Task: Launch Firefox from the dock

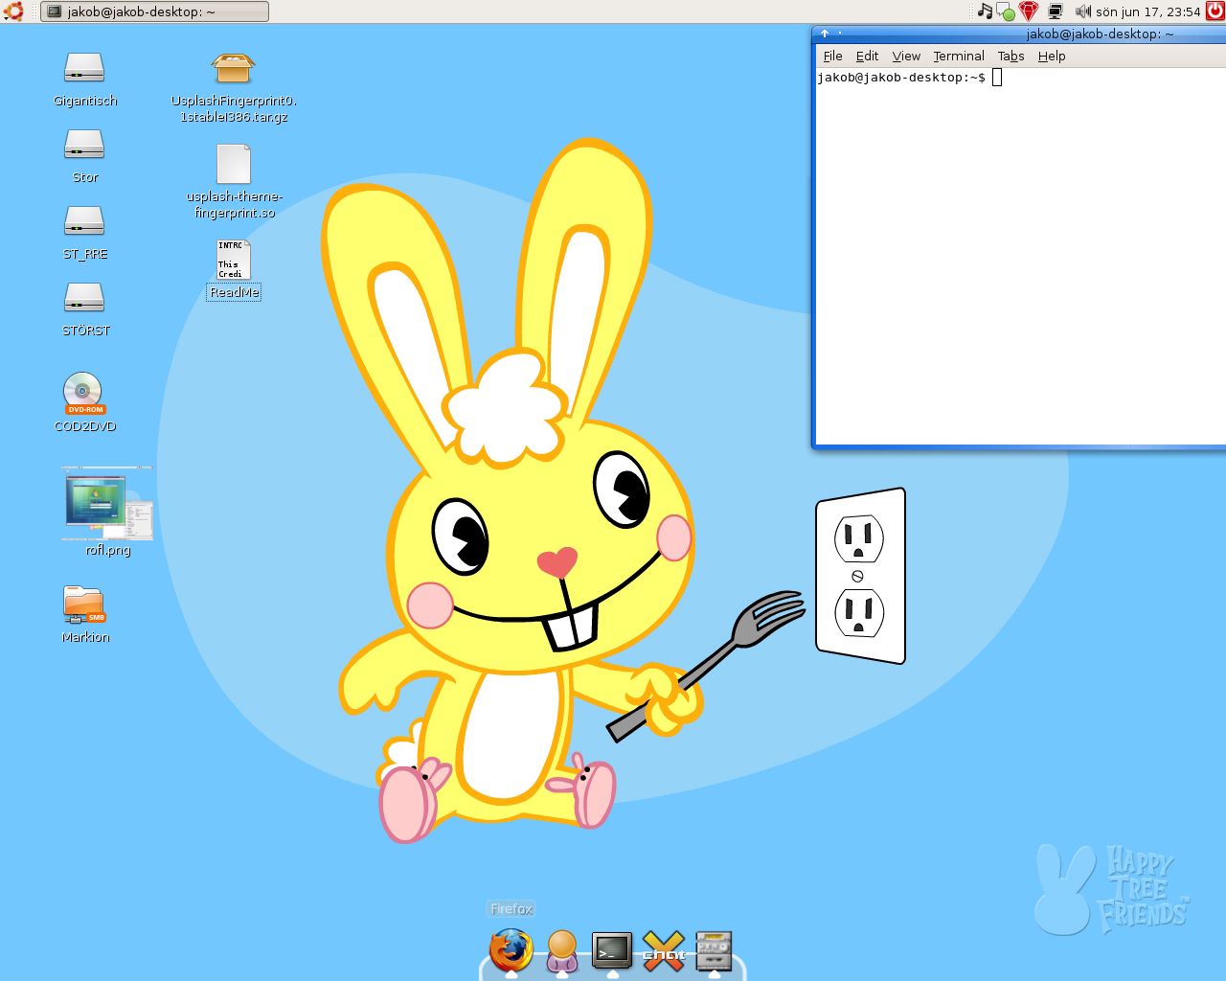Action: (x=511, y=949)
